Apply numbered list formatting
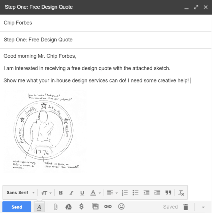The height and width of the screenshot is (213, 212). (124, 193)
